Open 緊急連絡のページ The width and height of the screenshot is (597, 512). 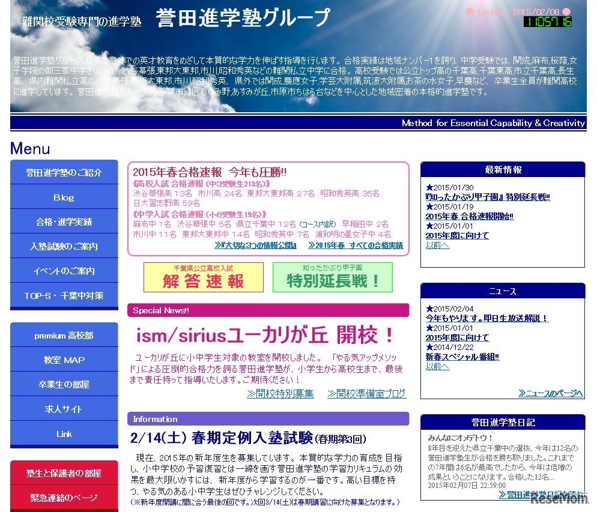64,496
